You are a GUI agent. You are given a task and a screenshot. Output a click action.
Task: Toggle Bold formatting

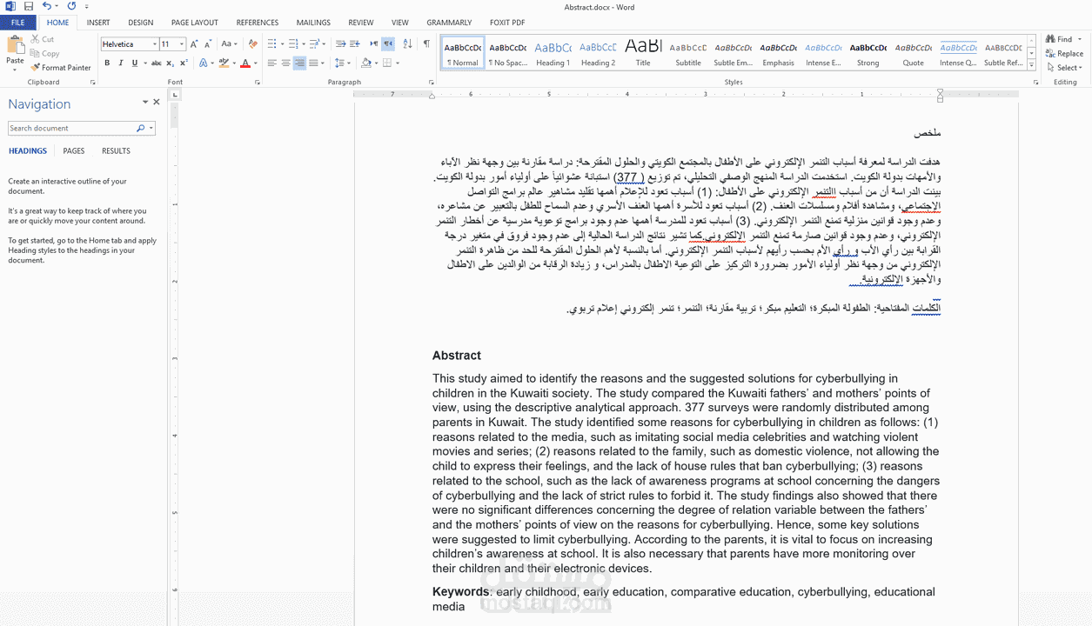(x=107, y=63)
